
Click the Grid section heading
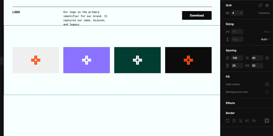(x=229, y=5)
